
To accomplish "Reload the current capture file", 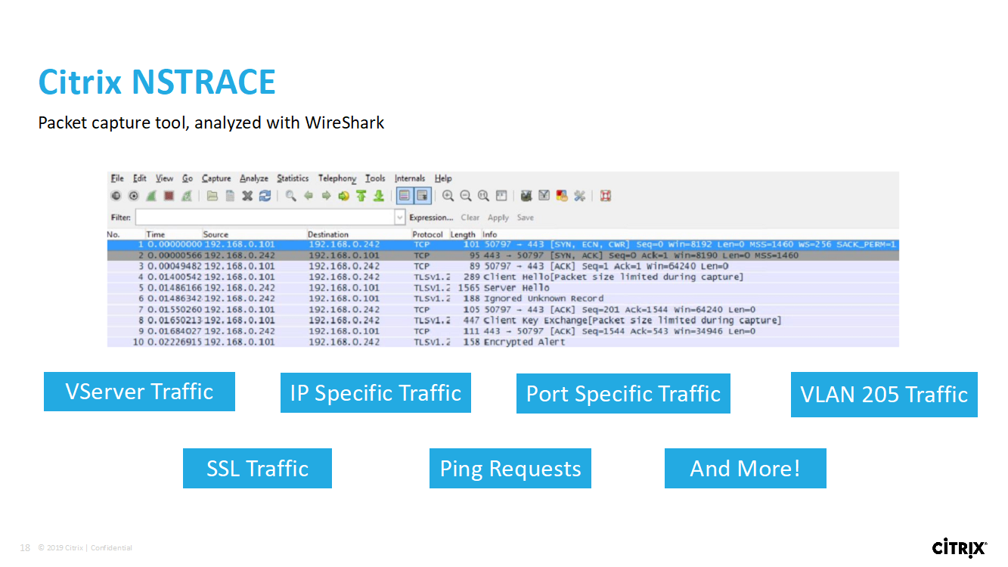I will 265,196.
